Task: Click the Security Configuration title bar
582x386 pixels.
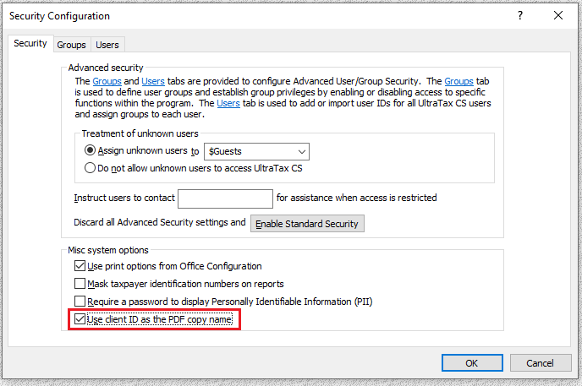Action: pos(254,16)
